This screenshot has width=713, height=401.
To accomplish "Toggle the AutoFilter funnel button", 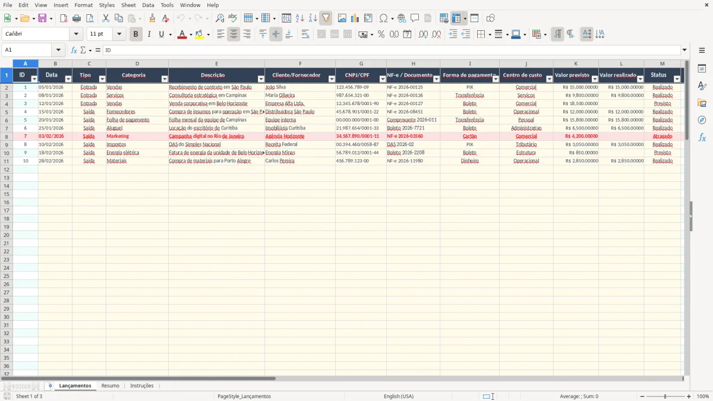I will (x=326, y=18).
